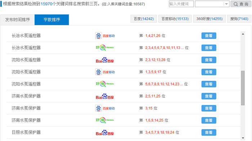Click 百度移动 icon in 济南水泵保护器 row

click(x=105, y=108)
